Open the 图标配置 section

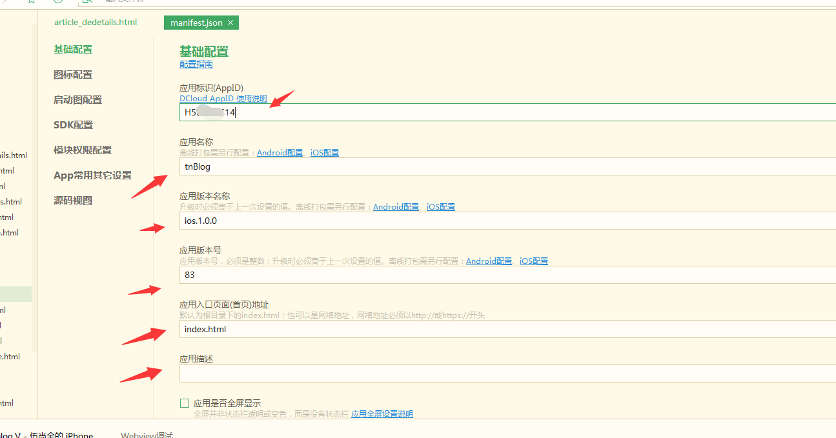pyautogui.click(x=73, y=75)
